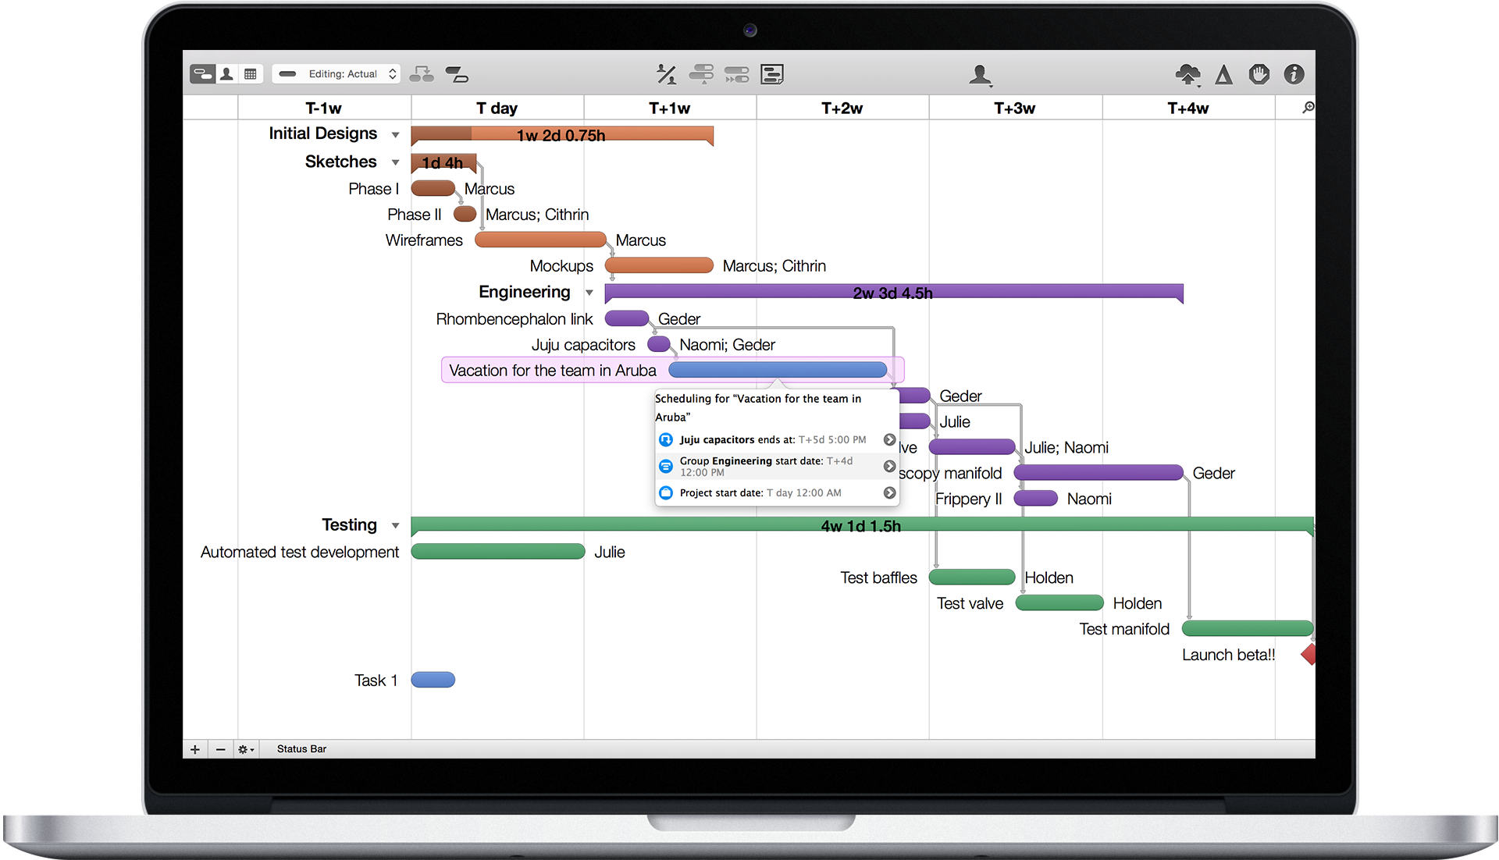Collapse the Testing group
This screenshot has width=1499, height=860.
tap(396, 526)
